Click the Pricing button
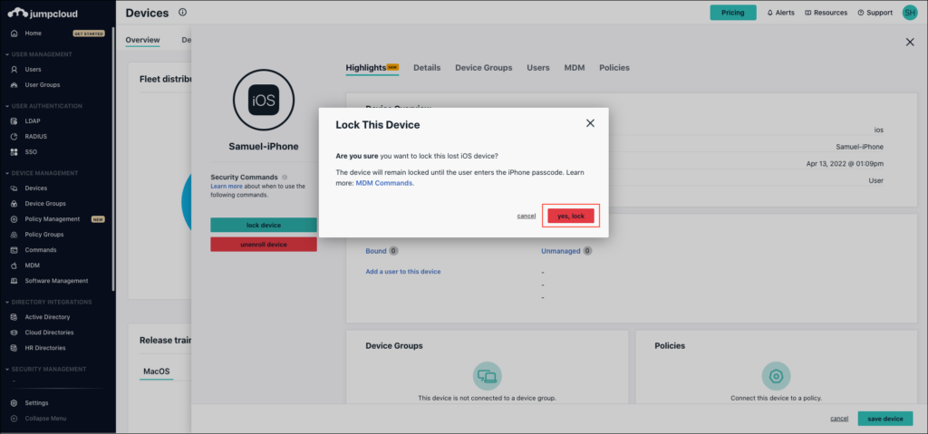The height and width of the screenshot is (434, 928). pos(732,13)
